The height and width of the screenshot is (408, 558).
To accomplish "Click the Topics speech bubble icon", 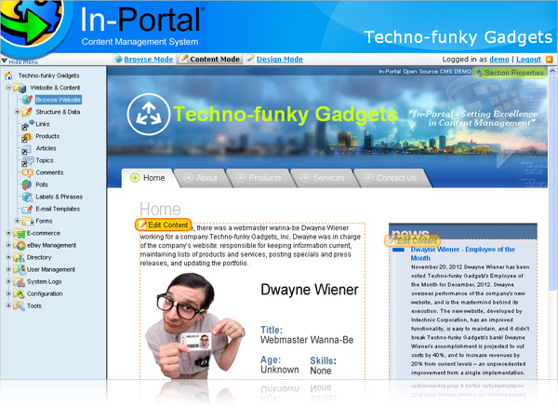I will (27, 161).
